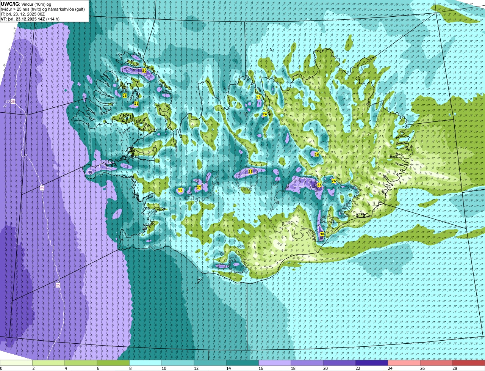This screenshot has width=485, height=371.
Task: Select the '10' tick label in legend
Action: 163,368
